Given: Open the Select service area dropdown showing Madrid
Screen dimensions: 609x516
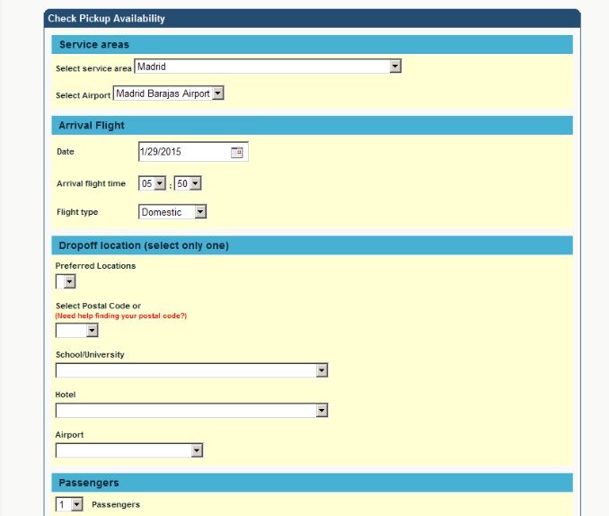Looking at the screenshot, I should coord(268,67).
